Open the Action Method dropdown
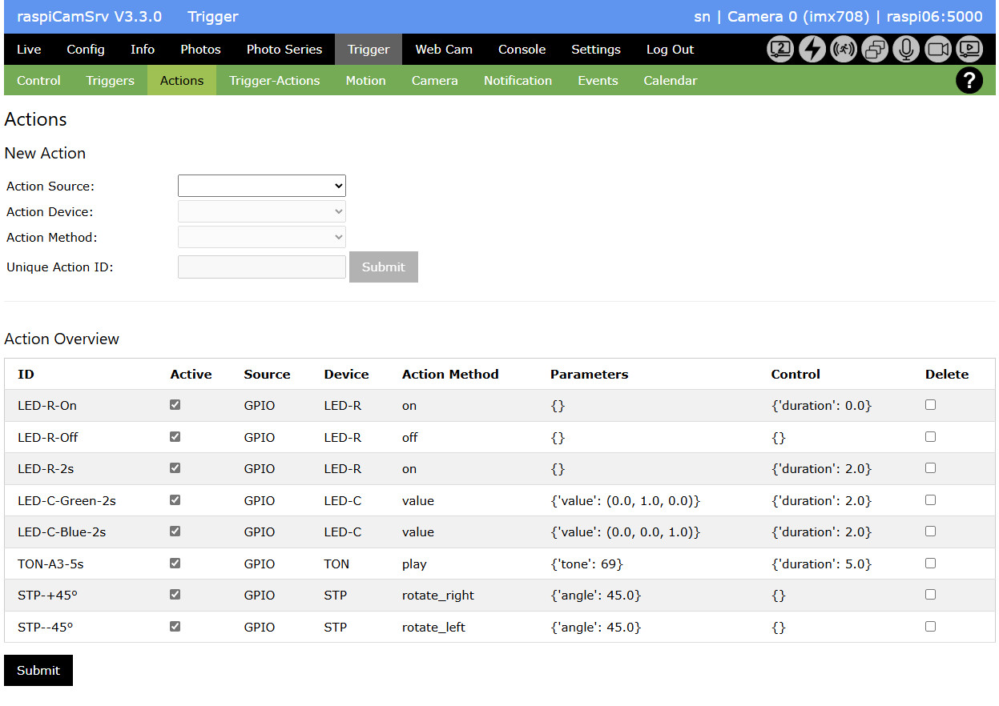 click(261, 237)
